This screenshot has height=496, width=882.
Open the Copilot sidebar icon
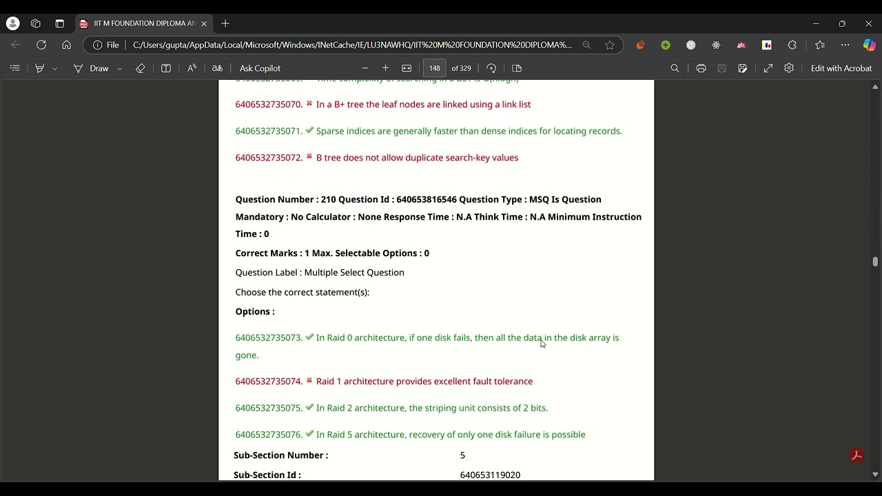click(869, 45)
